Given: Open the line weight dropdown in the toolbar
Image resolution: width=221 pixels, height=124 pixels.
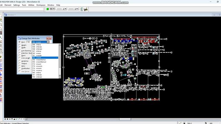Looking at the screenshot, I should 73,9.
